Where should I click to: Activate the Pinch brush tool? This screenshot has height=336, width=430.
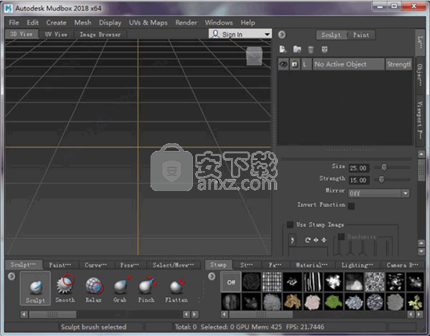click(x=146, y=289)
